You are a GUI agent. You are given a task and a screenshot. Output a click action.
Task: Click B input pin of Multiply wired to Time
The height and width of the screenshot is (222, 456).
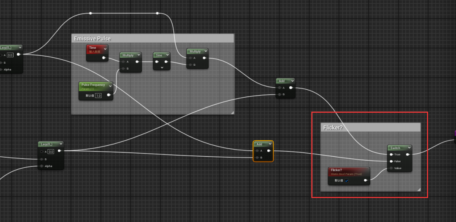[x=124, y=69]
